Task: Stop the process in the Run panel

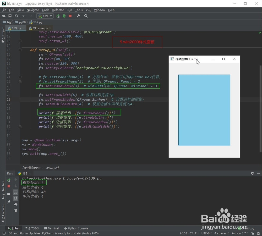Action: [x=9, y=186]
